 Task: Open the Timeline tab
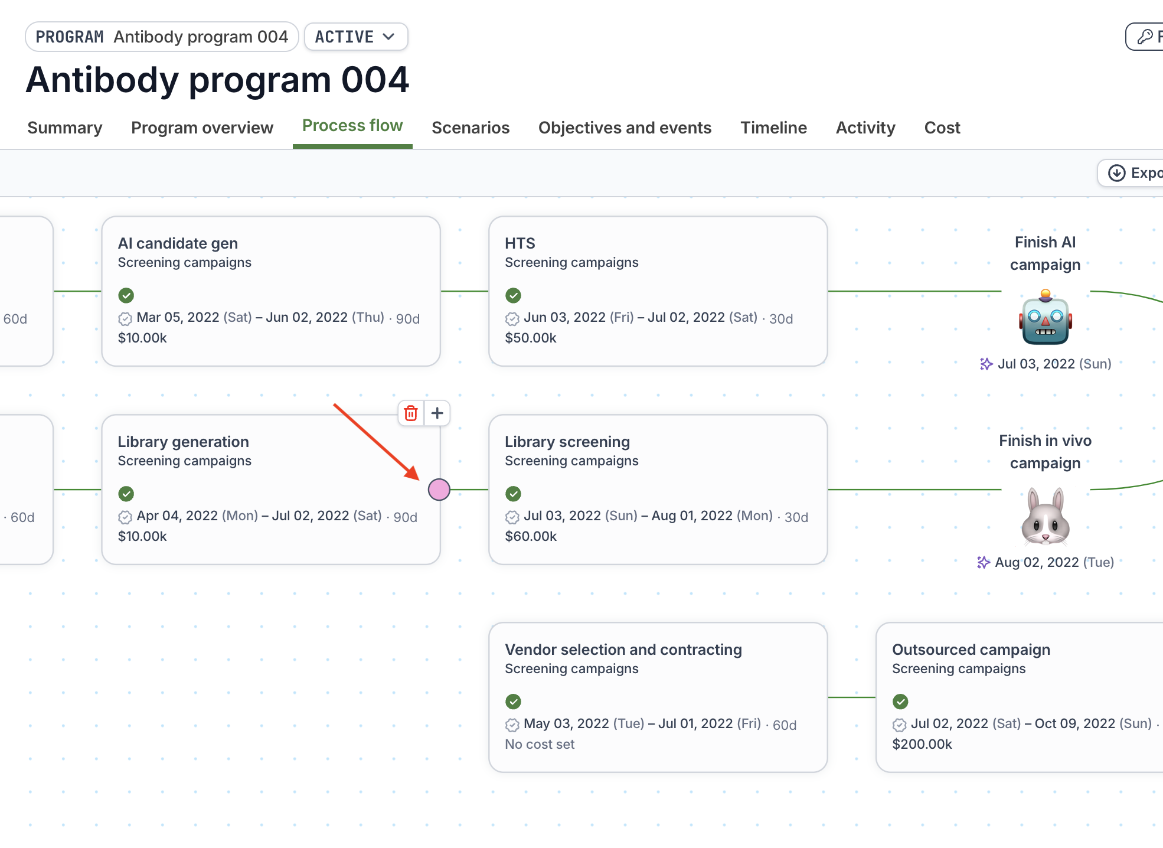click(773, 128)
